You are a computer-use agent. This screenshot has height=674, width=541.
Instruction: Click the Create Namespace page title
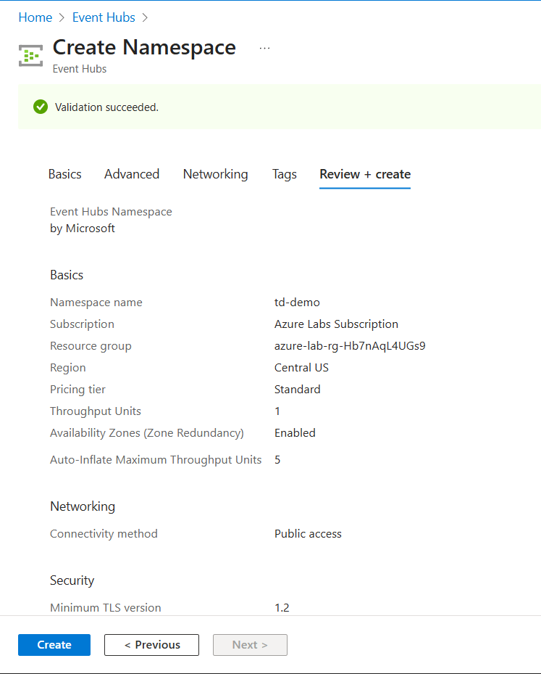coord(144,47)
